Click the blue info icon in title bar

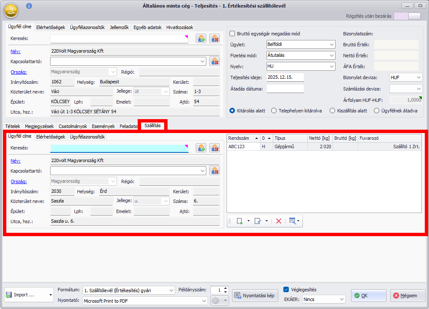click(29, 6)
